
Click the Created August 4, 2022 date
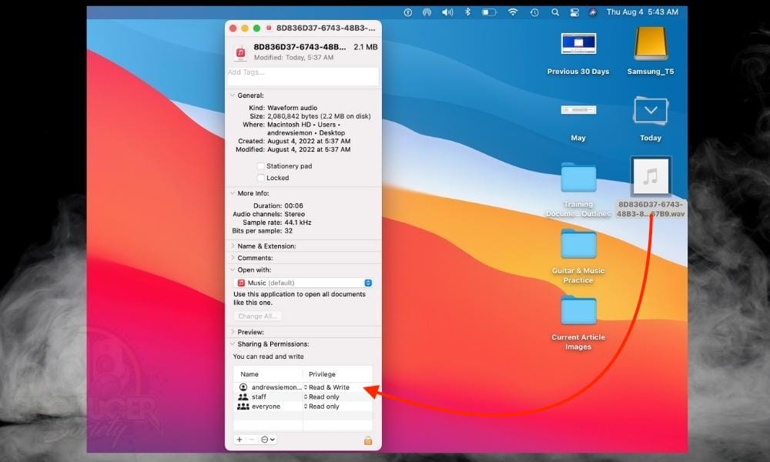309,141
